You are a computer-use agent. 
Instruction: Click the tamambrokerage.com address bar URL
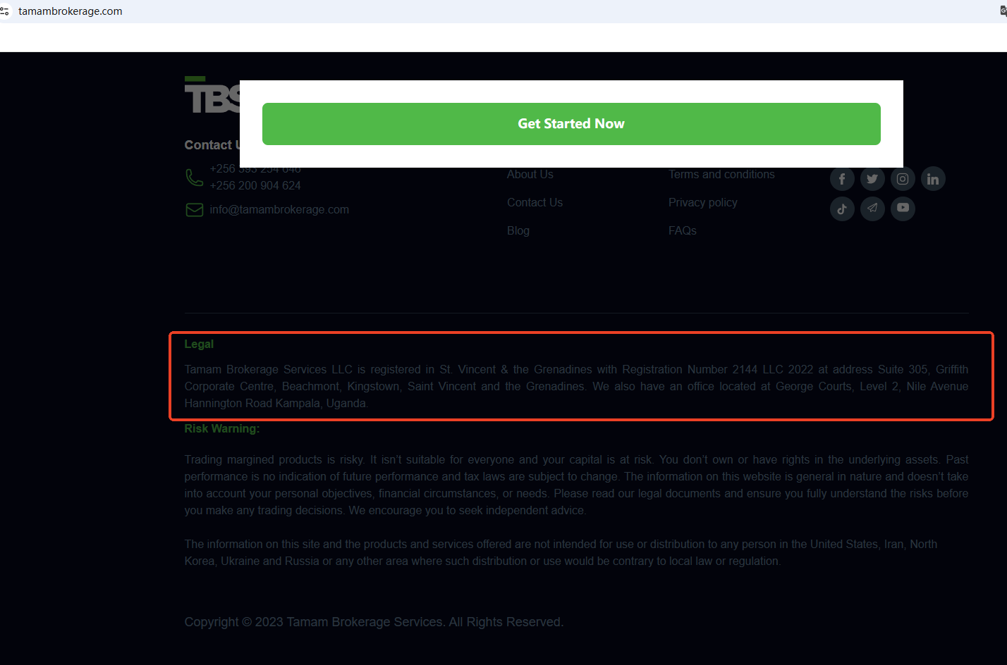[x=71, y=11]
